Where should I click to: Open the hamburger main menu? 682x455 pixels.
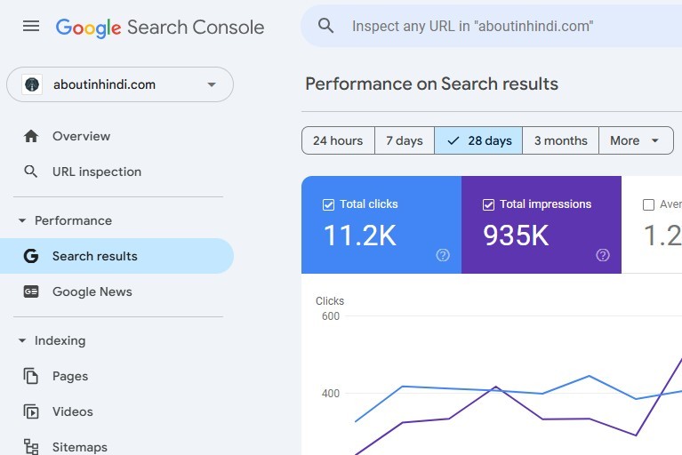pyautogui.click(x=31, y=26)
